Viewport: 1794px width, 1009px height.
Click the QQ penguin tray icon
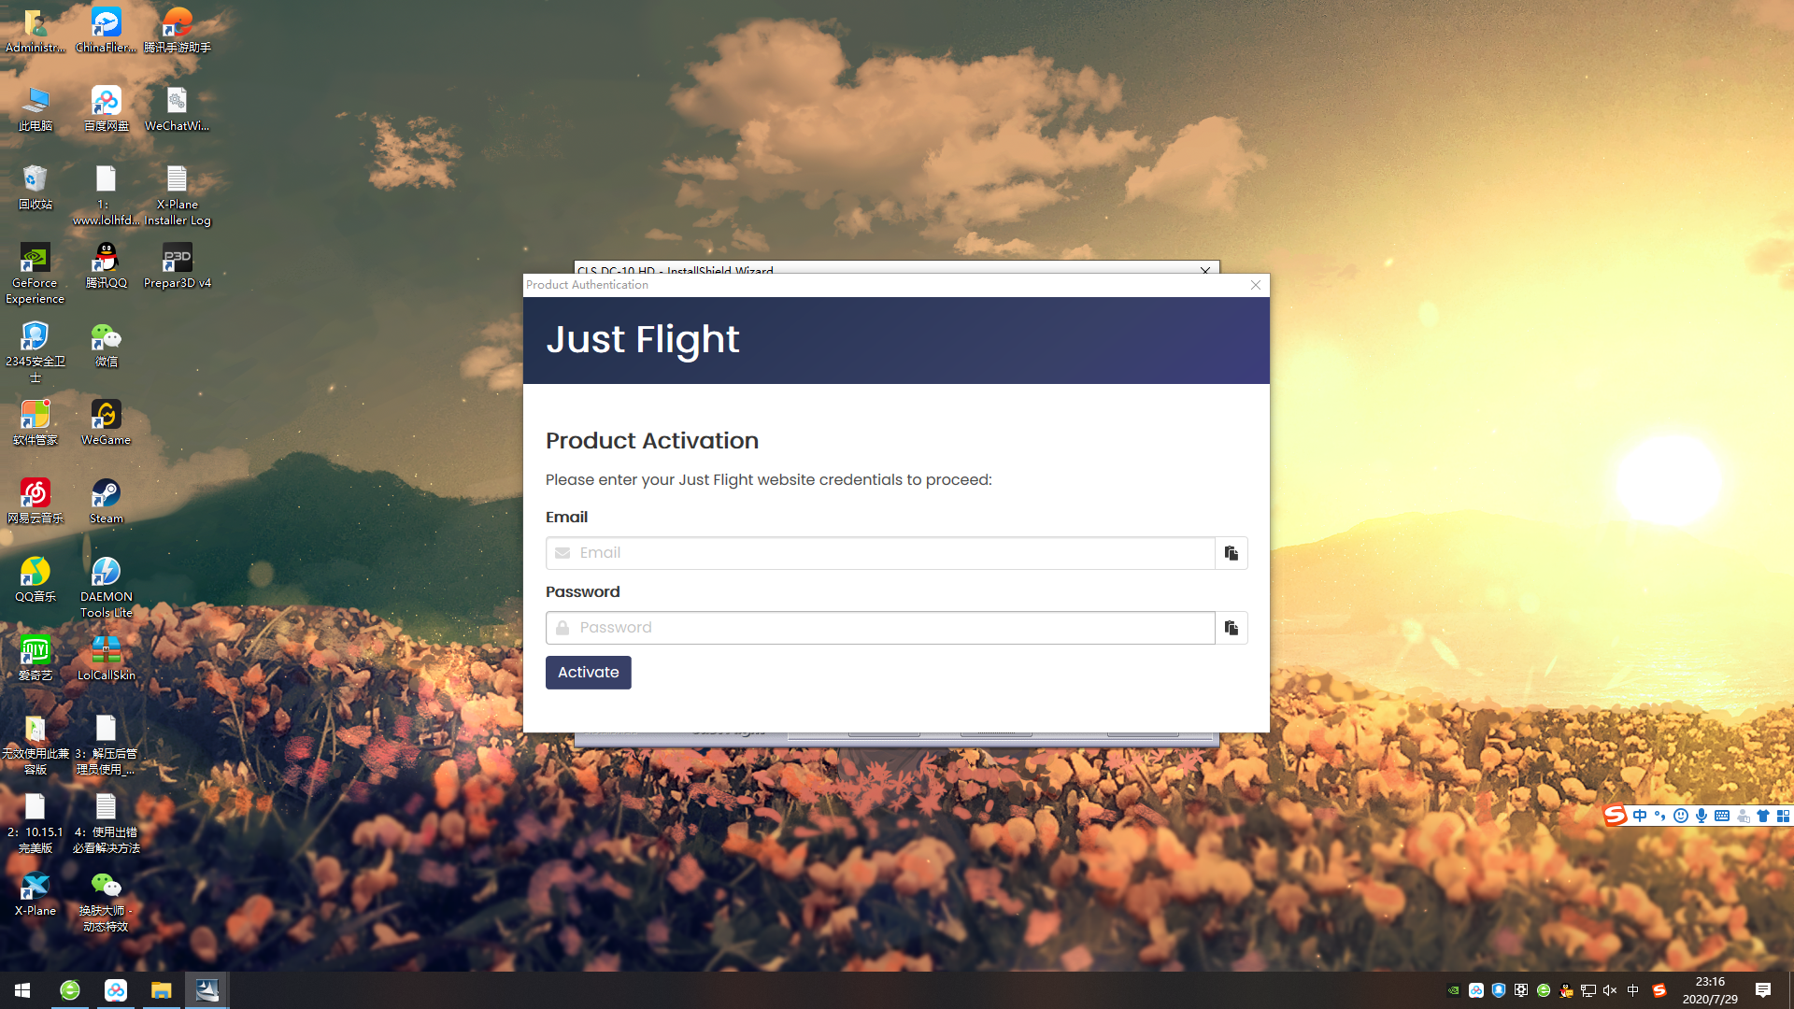click(x=1566, y=990)
